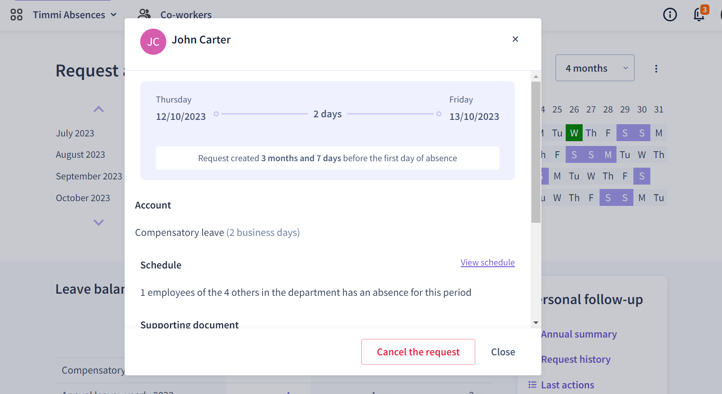Select the highlighted green Wednesday calendar cell
The image size is (722, 394).
(x=574, y=133)
